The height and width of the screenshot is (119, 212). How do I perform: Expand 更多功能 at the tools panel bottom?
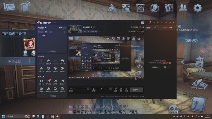(x=52, y=96)
